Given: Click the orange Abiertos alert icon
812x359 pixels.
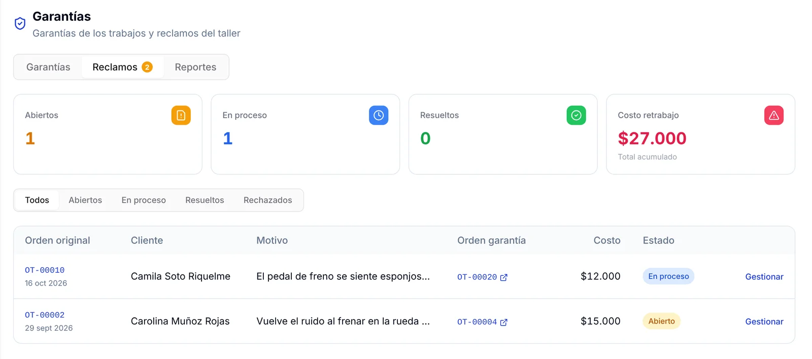Looking at the screenshot, I should click(x=181, y=115).
